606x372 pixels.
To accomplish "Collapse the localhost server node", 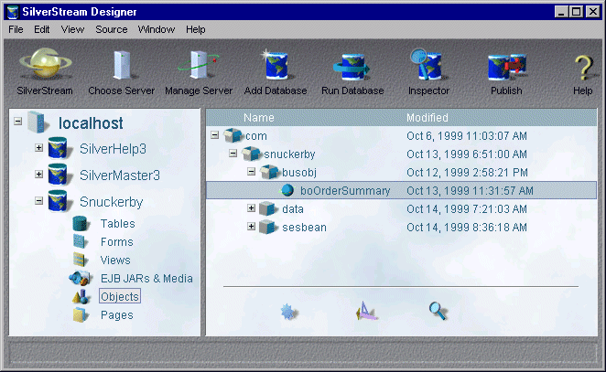I will click(17, 122).
